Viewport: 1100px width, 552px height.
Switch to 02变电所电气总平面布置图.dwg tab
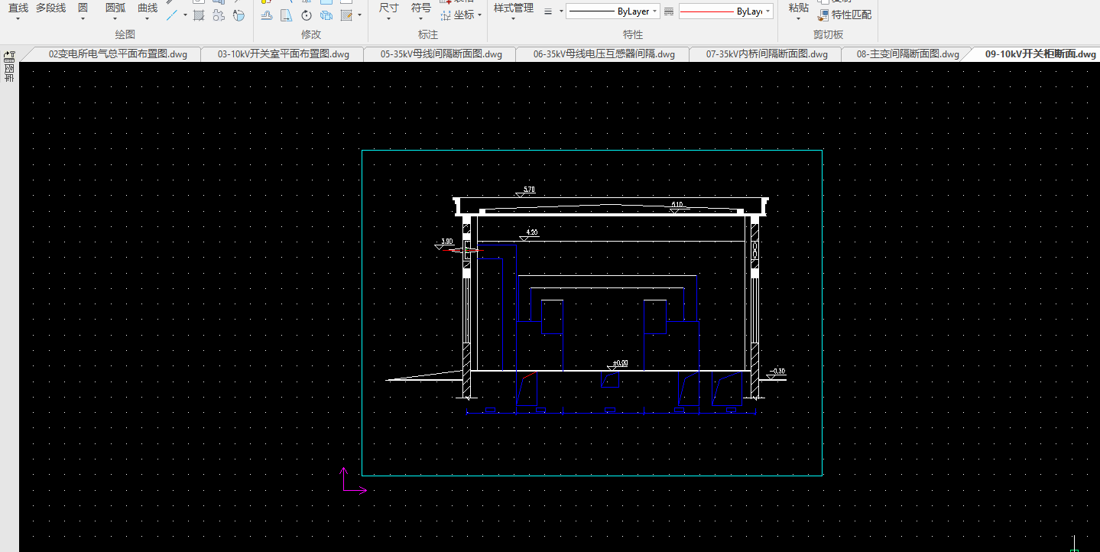click(x=118, y=54)
